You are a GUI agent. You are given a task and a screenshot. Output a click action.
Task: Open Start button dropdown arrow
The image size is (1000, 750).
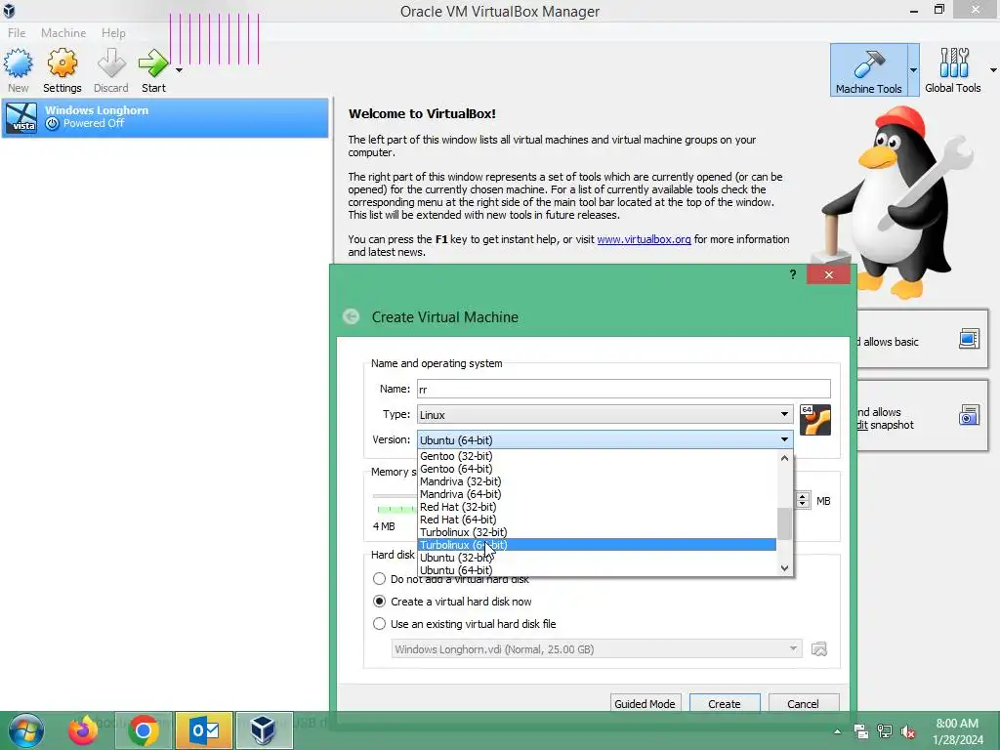(180, 70)
